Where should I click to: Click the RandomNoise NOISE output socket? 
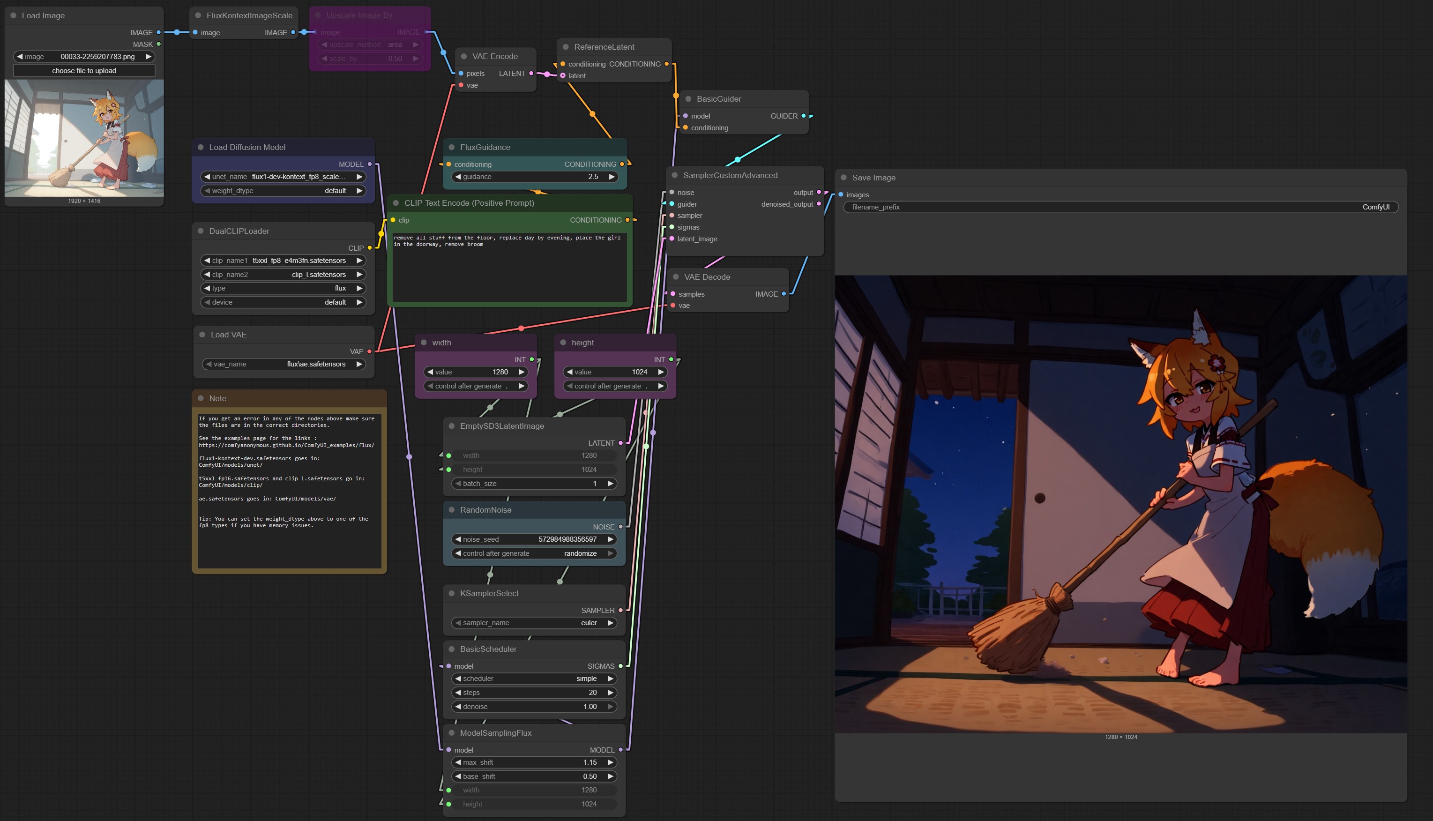pyautogui.click(x=620, y=527)
